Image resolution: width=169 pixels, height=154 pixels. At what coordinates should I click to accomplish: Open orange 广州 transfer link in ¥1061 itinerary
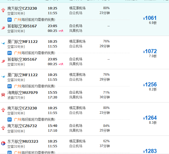(x=17, y=20)
